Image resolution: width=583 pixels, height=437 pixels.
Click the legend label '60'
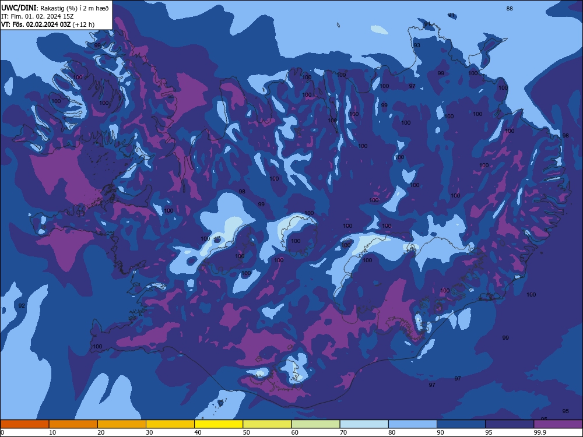click(295, 432)
